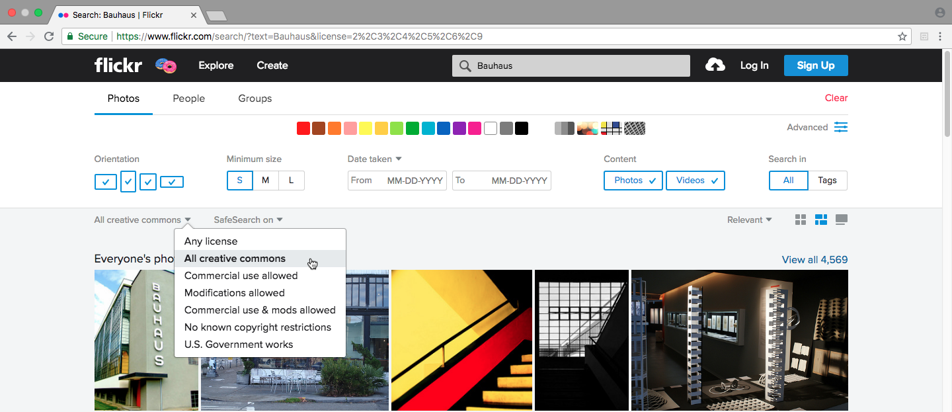Pick the red color swatch
The image size is (952, 412).
tap(303, 128)
